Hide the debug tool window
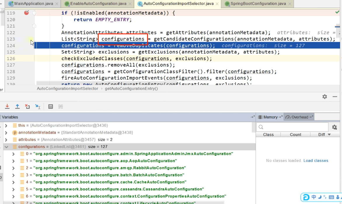The image size is (342, 204). point(335,97)
